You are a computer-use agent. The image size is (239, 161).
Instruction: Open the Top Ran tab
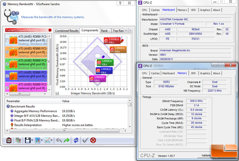tap(118, 31)
